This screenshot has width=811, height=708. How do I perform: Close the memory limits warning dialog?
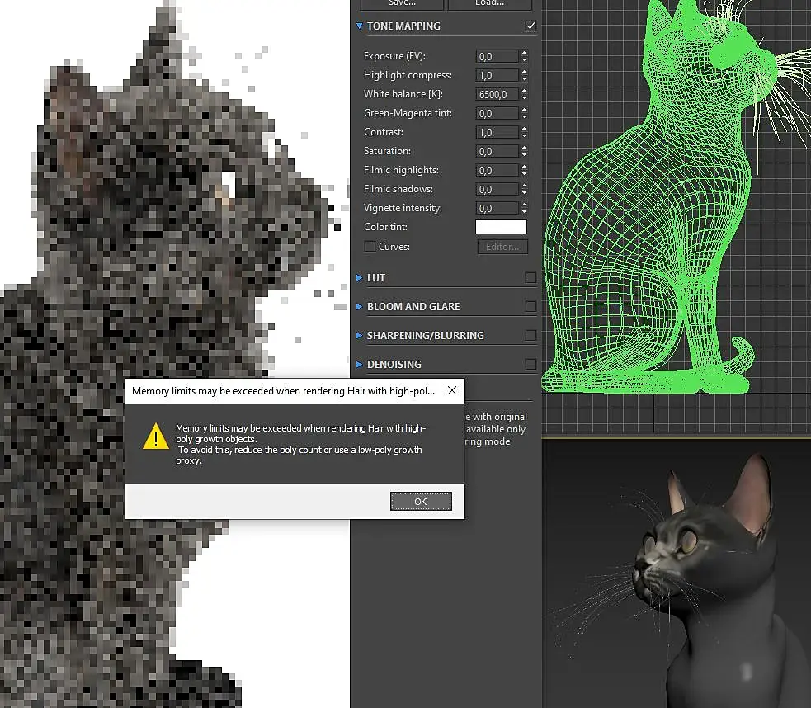click(x=451, y=390)
